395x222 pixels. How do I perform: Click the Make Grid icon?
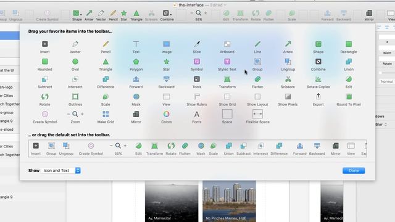coord(106,114)
